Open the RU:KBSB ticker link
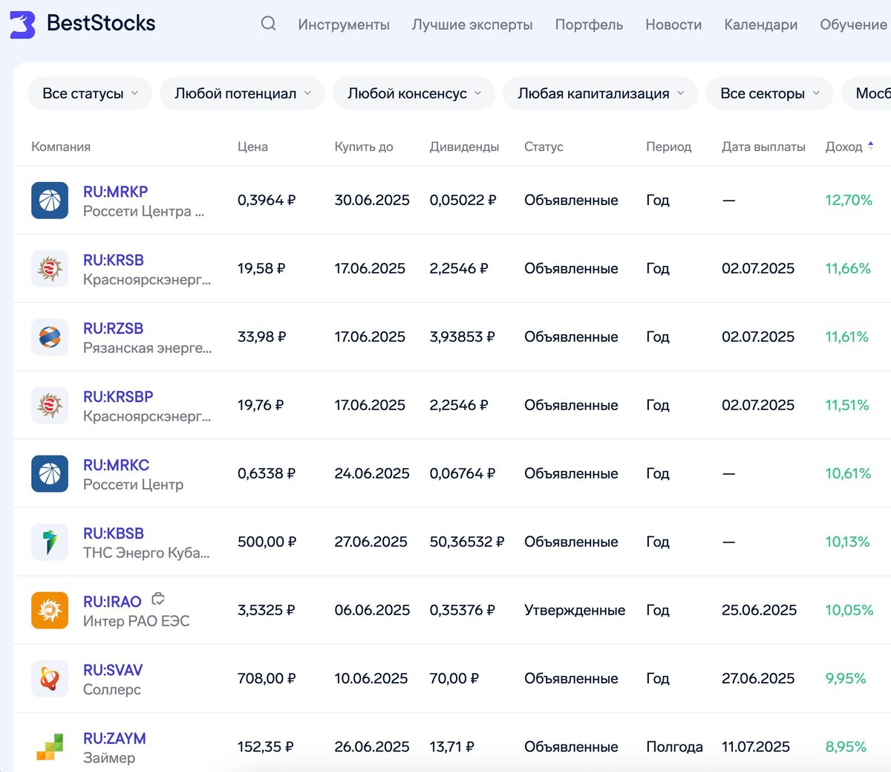This screenshot has width=891, height=772. point(114,533)
